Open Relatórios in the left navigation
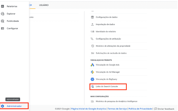 click(x=12, y=6)
